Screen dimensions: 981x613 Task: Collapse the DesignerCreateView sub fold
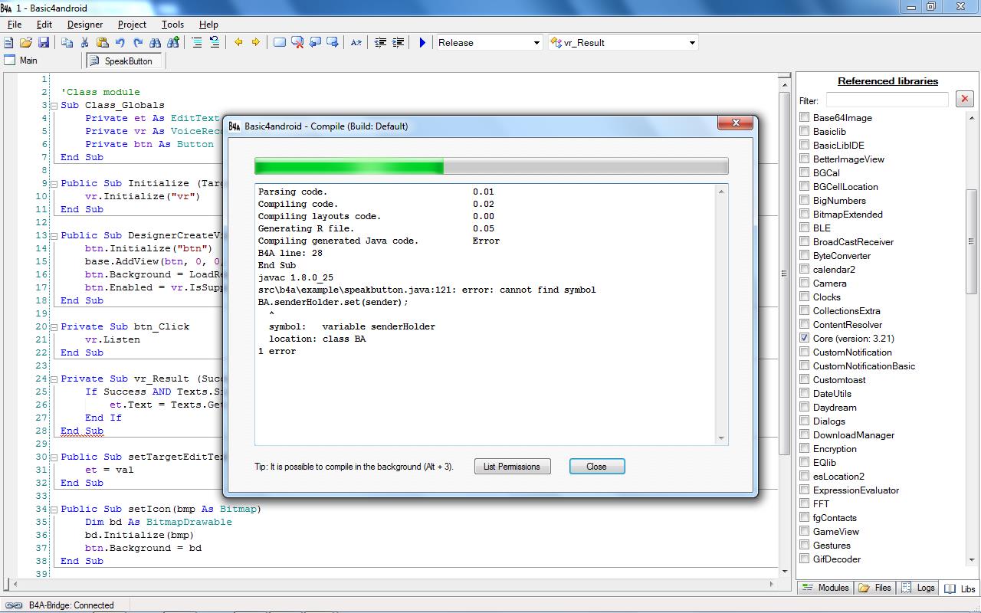click(x=54, y=235)
